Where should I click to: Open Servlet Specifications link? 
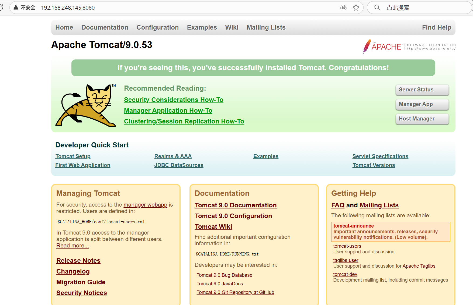coord(380,156)
